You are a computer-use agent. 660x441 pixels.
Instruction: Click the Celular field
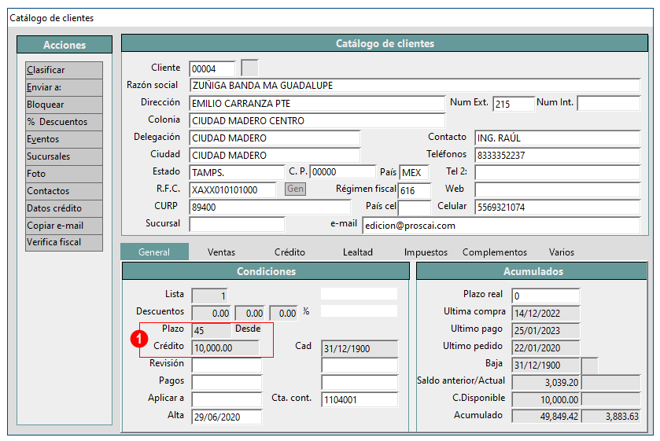tap(557, 207)
